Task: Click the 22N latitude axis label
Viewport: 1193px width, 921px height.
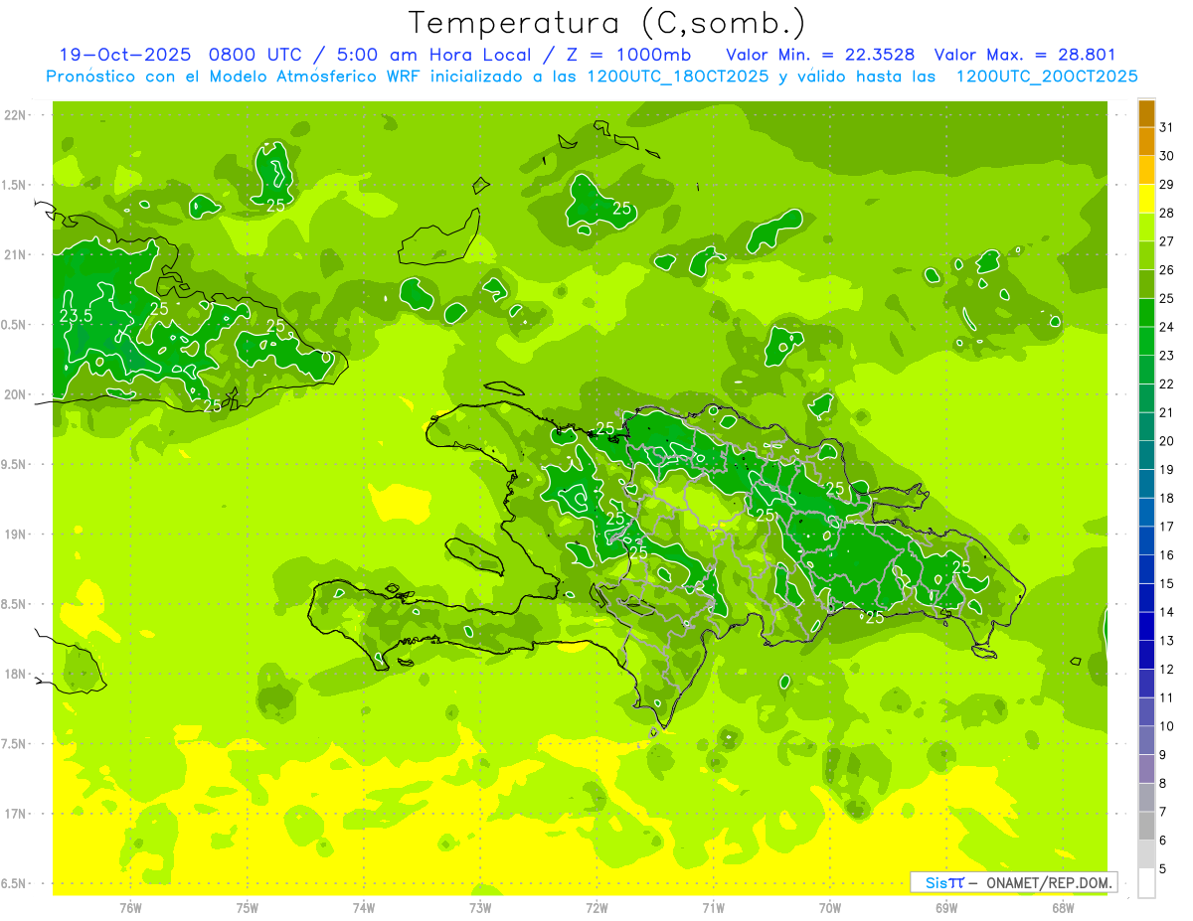Action: (x=16, y=115)
